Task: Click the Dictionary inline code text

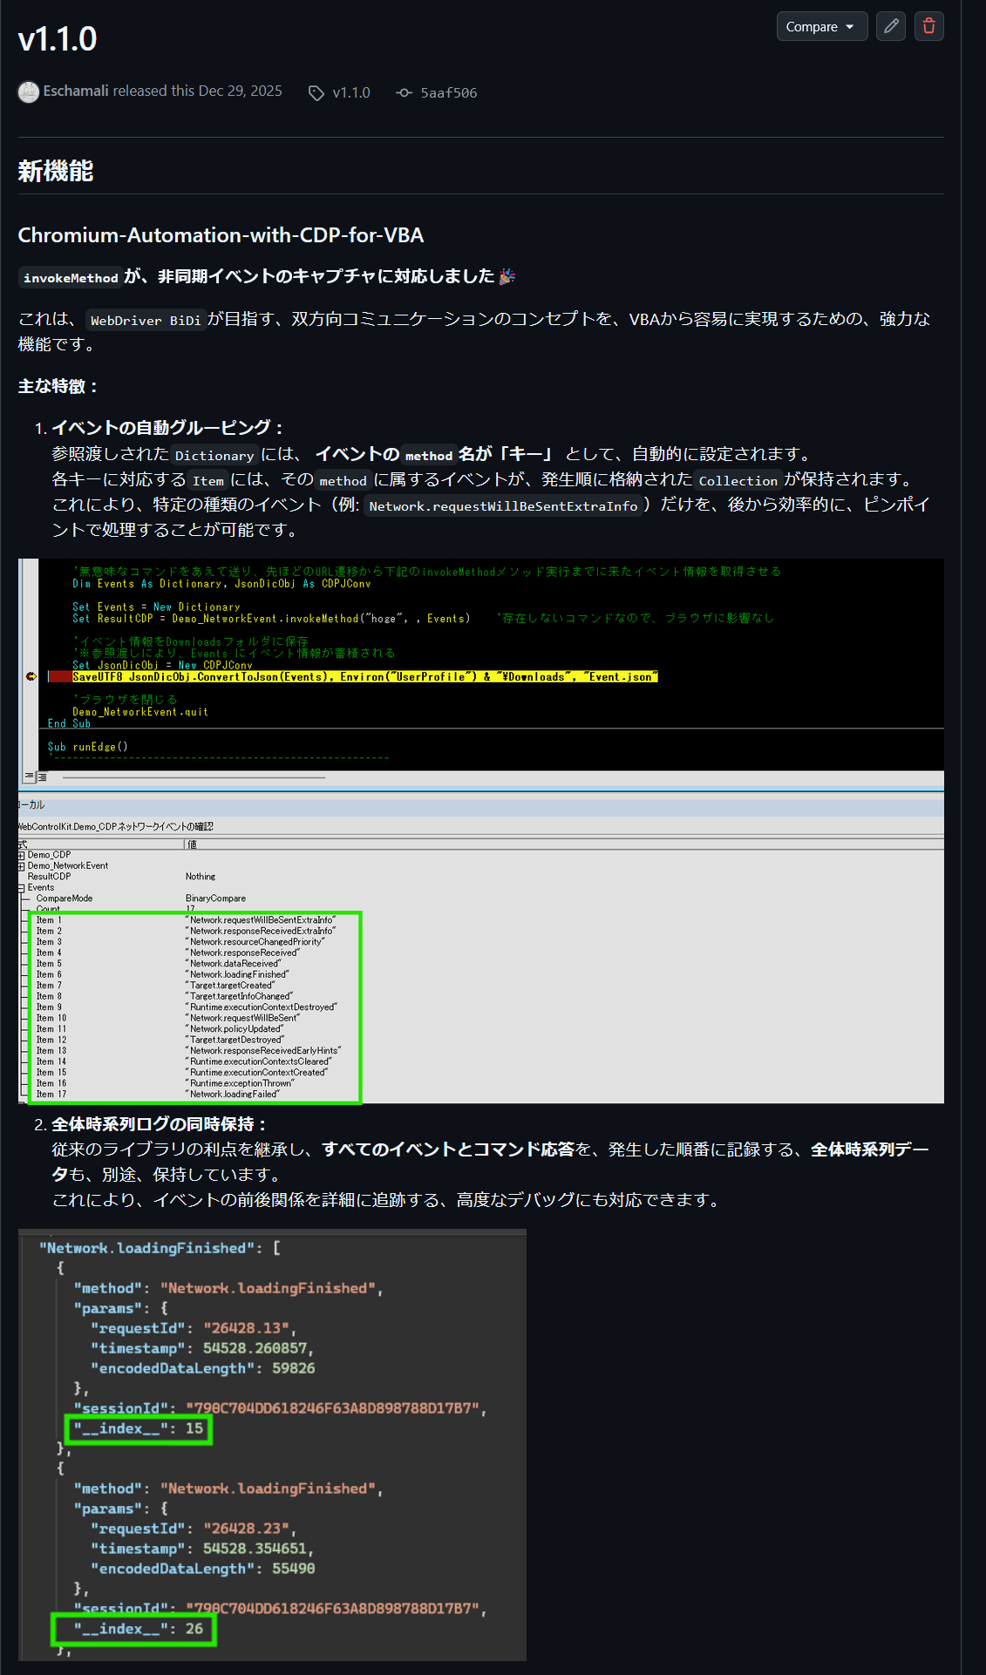Action: (x=214, y=455)
